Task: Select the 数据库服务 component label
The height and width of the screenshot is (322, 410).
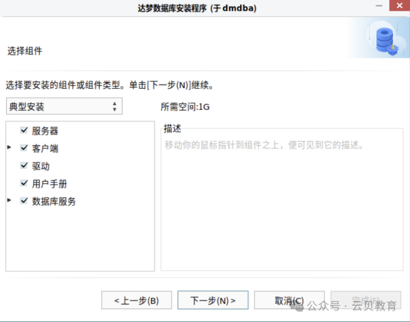Action: coord(54,201)
